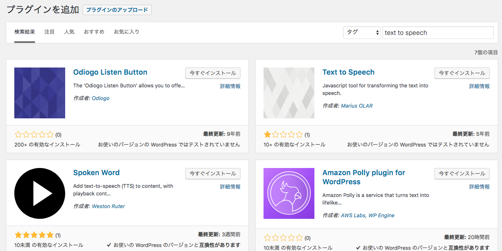
Task: Open 詳細情報 for Odiogo Listen Button
Action: coord(230,86)
